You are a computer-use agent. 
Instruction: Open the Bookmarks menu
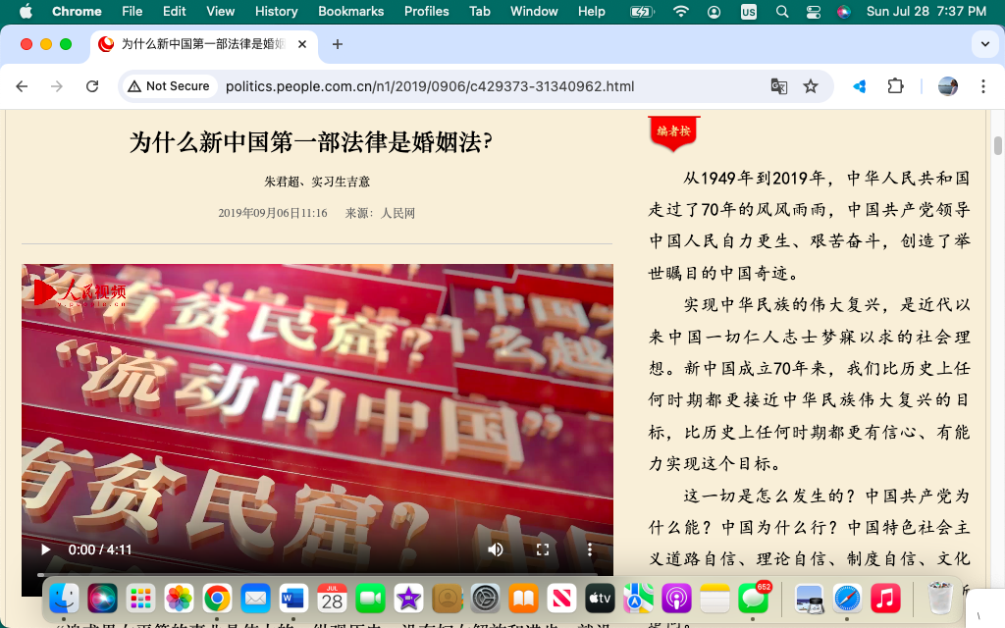pos(352,11)
